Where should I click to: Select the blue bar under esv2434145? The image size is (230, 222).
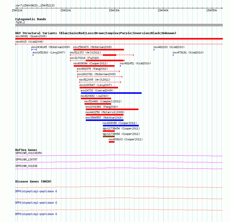(34, 50)
